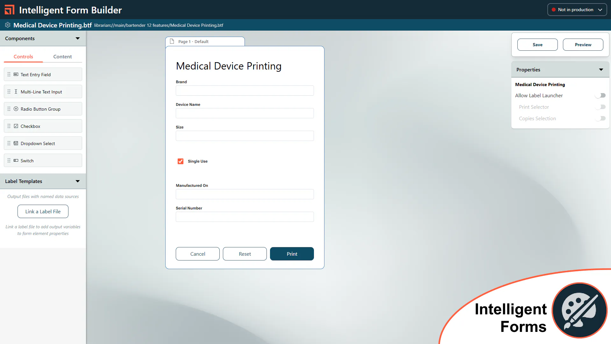Click the gear icon beside Medical Device Printing.btf

(x=7, y=25)
